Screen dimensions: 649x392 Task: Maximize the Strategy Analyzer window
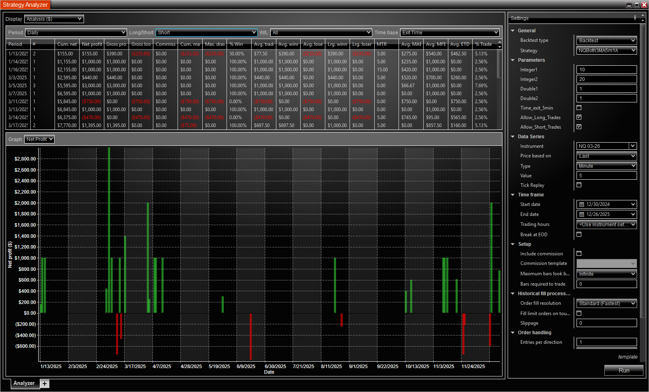637,5
